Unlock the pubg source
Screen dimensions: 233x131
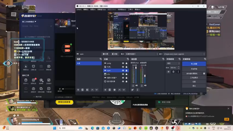126,63
